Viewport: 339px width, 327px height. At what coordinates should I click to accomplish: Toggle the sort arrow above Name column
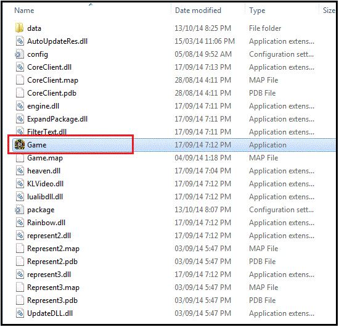tap(91, 4)
